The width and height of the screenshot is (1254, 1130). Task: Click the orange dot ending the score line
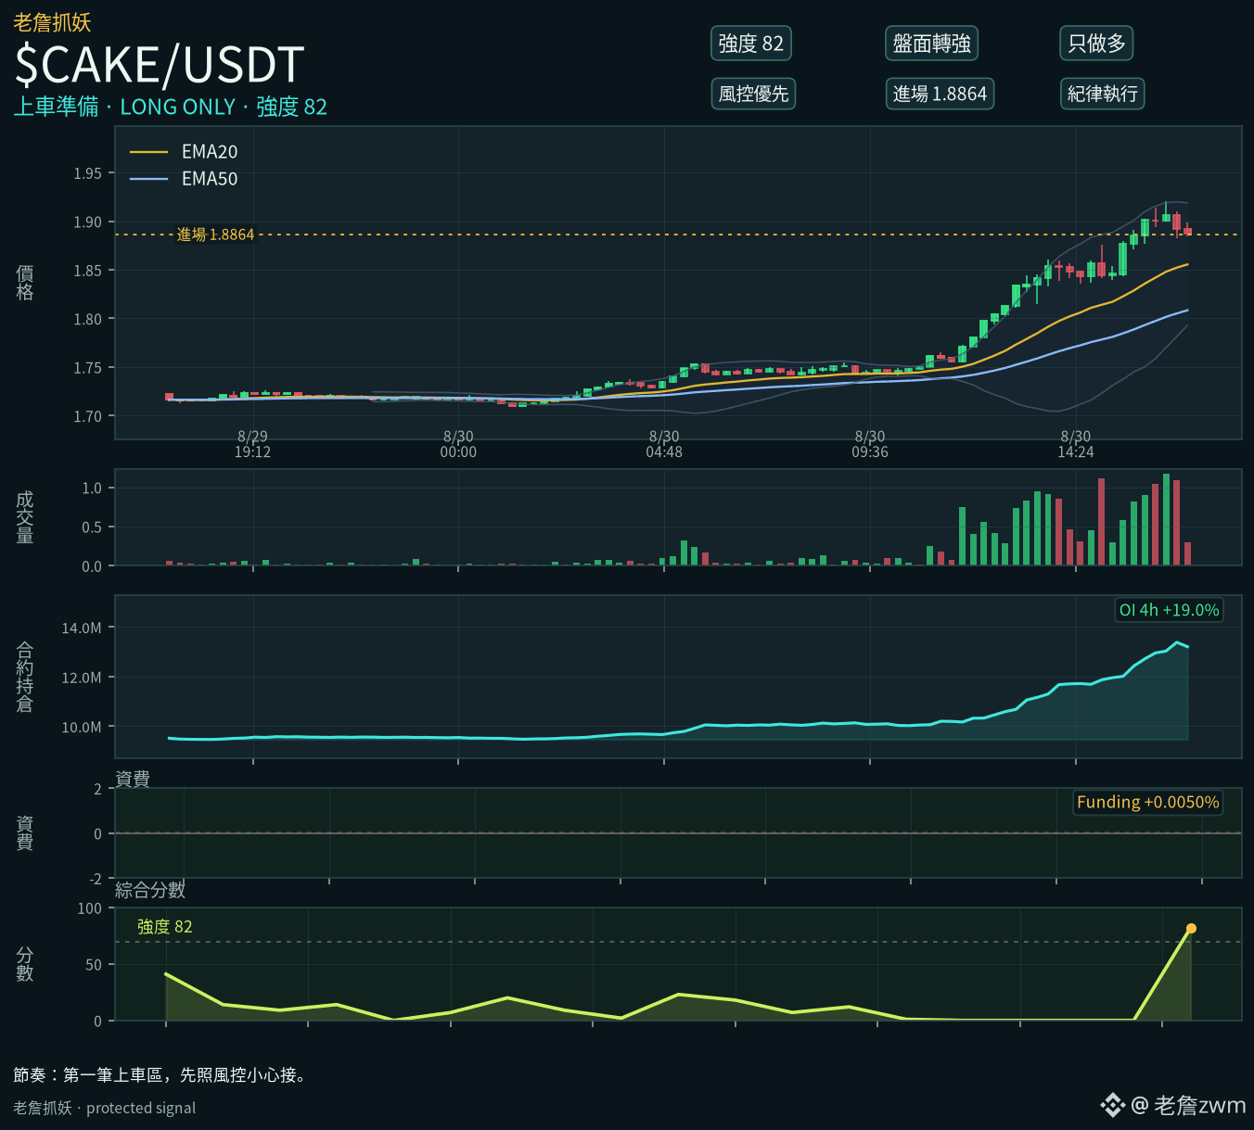coord(1191,928)
